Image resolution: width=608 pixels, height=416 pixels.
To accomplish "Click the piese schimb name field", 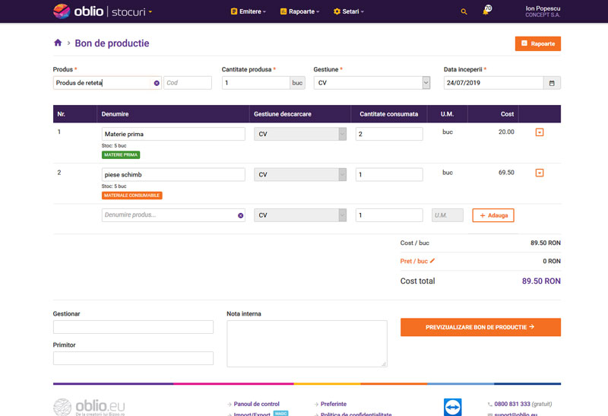I will click(173, 175).
